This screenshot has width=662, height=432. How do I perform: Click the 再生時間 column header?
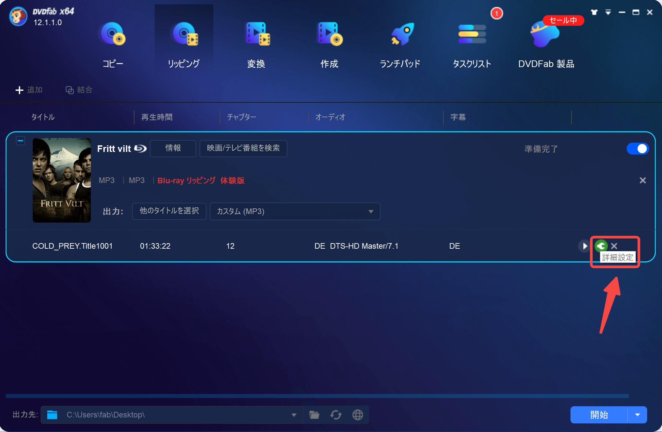pos(157,117)
